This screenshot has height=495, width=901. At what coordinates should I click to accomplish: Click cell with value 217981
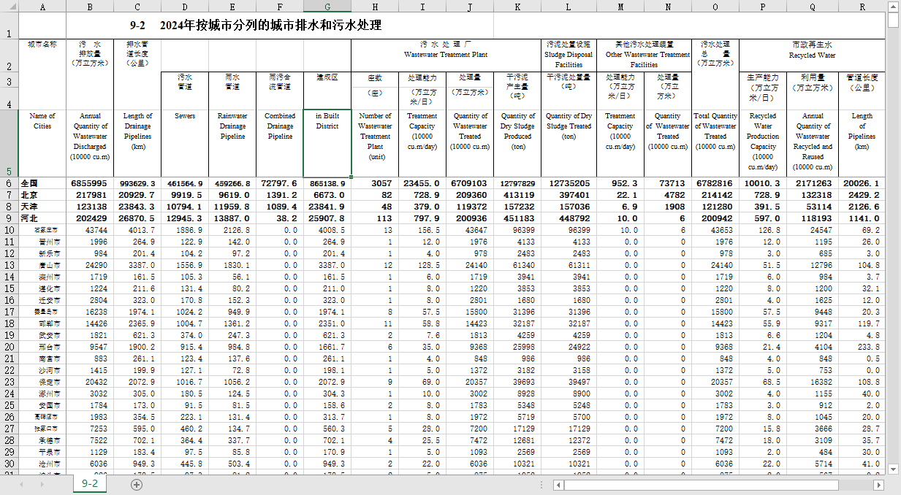(90, 195)
